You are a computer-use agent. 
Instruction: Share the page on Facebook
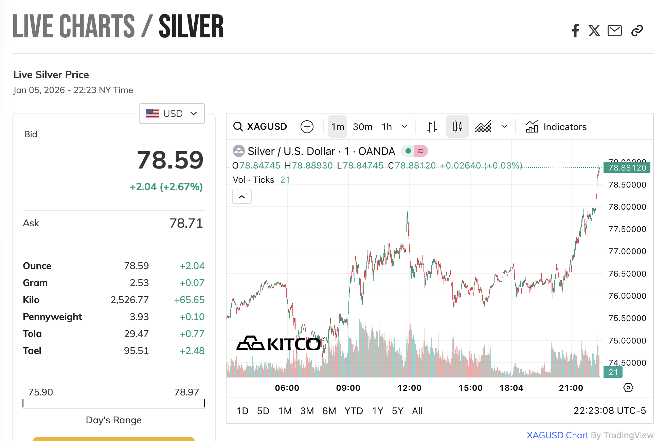tap(575, 31)
